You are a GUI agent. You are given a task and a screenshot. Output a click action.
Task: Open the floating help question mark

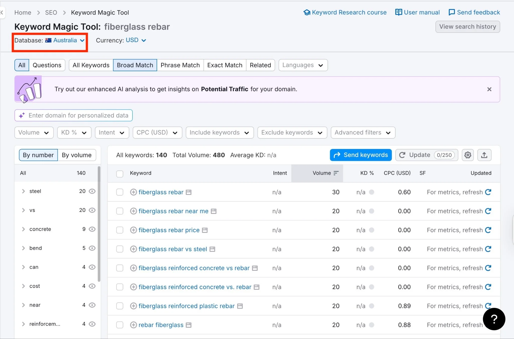coord(494,319)
